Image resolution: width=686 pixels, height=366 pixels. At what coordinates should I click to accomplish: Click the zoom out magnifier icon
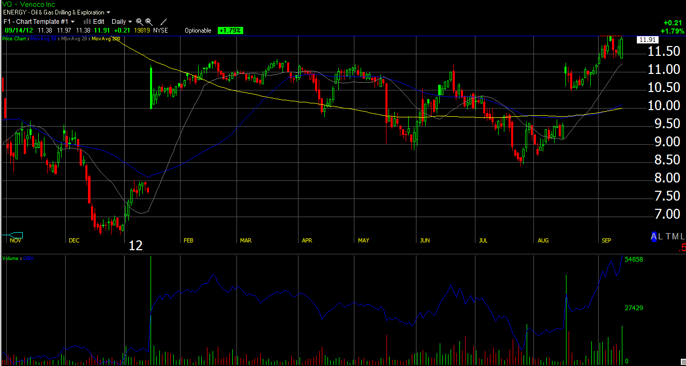click(x=149, y=22)
